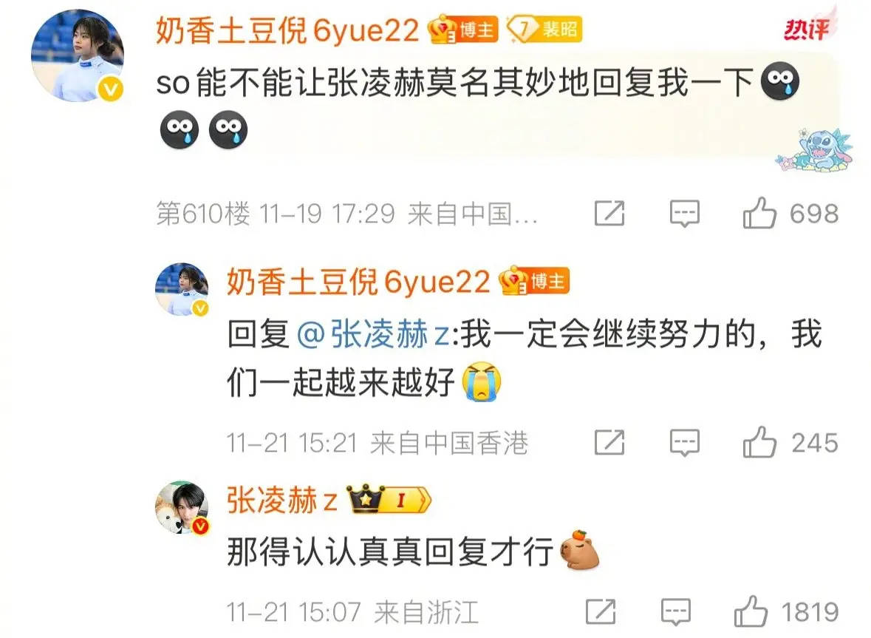Like the top comment with 698 likes
Screen dimensions: 871x638
pyautogui.click(x=759, y=213)
